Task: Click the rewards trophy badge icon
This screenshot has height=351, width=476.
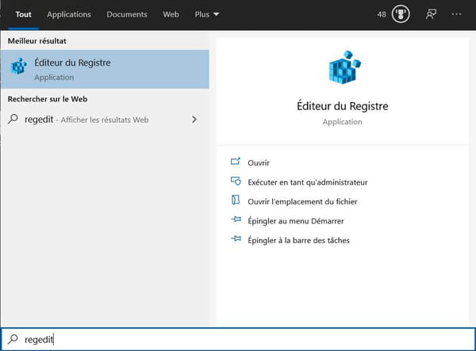Action: coord(401,14)
